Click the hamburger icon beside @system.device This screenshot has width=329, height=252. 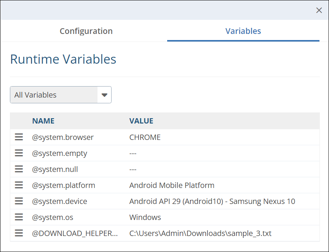pos(19,201)
